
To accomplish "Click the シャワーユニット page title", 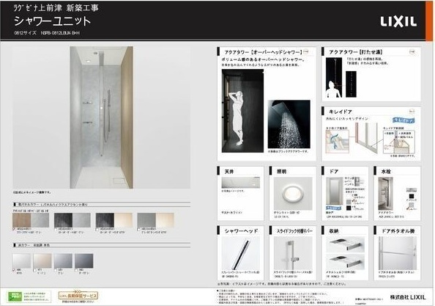I will 52,21.
